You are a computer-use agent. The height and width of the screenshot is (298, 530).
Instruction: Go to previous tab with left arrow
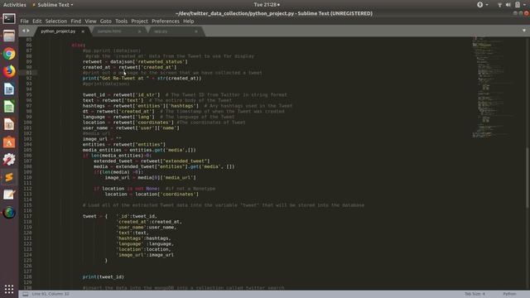(x=24, y=31)
